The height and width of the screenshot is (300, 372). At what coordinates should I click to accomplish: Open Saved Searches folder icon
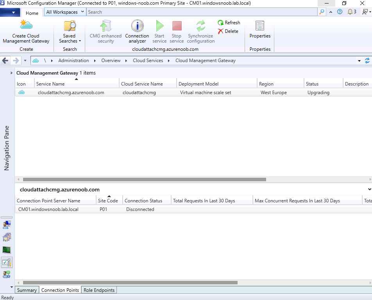(70, 26)
